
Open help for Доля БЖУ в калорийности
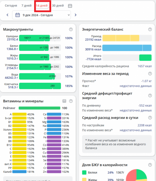click(x=150, y=165)
